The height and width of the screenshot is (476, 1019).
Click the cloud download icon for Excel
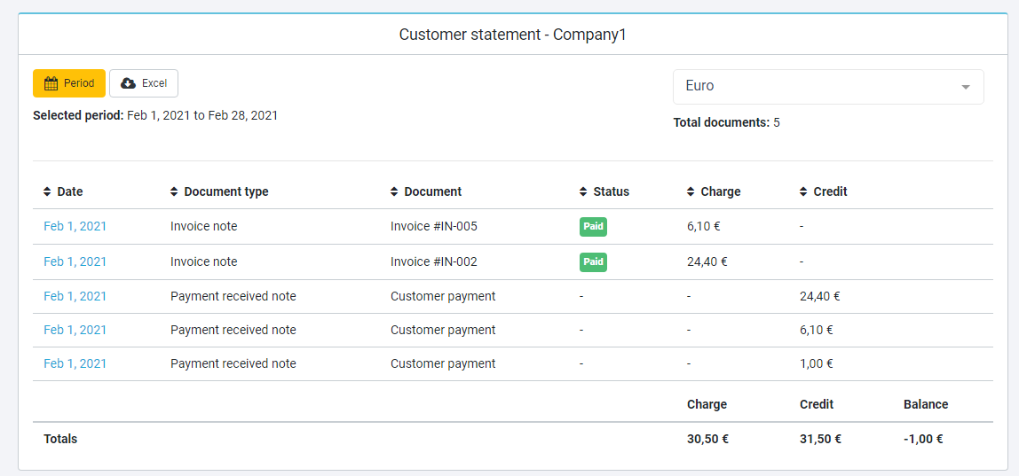128,83
